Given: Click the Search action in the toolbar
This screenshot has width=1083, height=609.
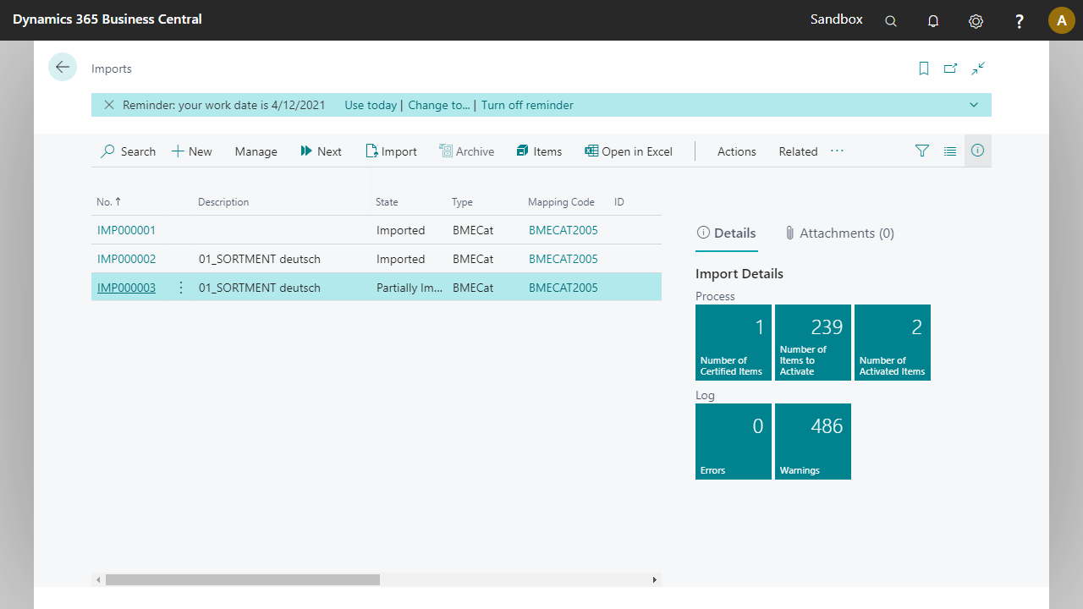Looking at the screenshot, I should 128,151.
